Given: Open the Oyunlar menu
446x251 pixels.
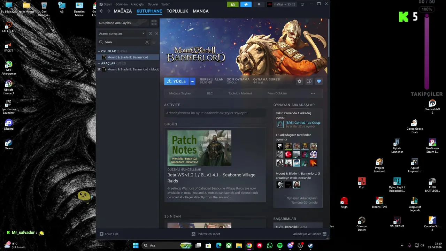Looking at the screenshot, I should 153,4.
